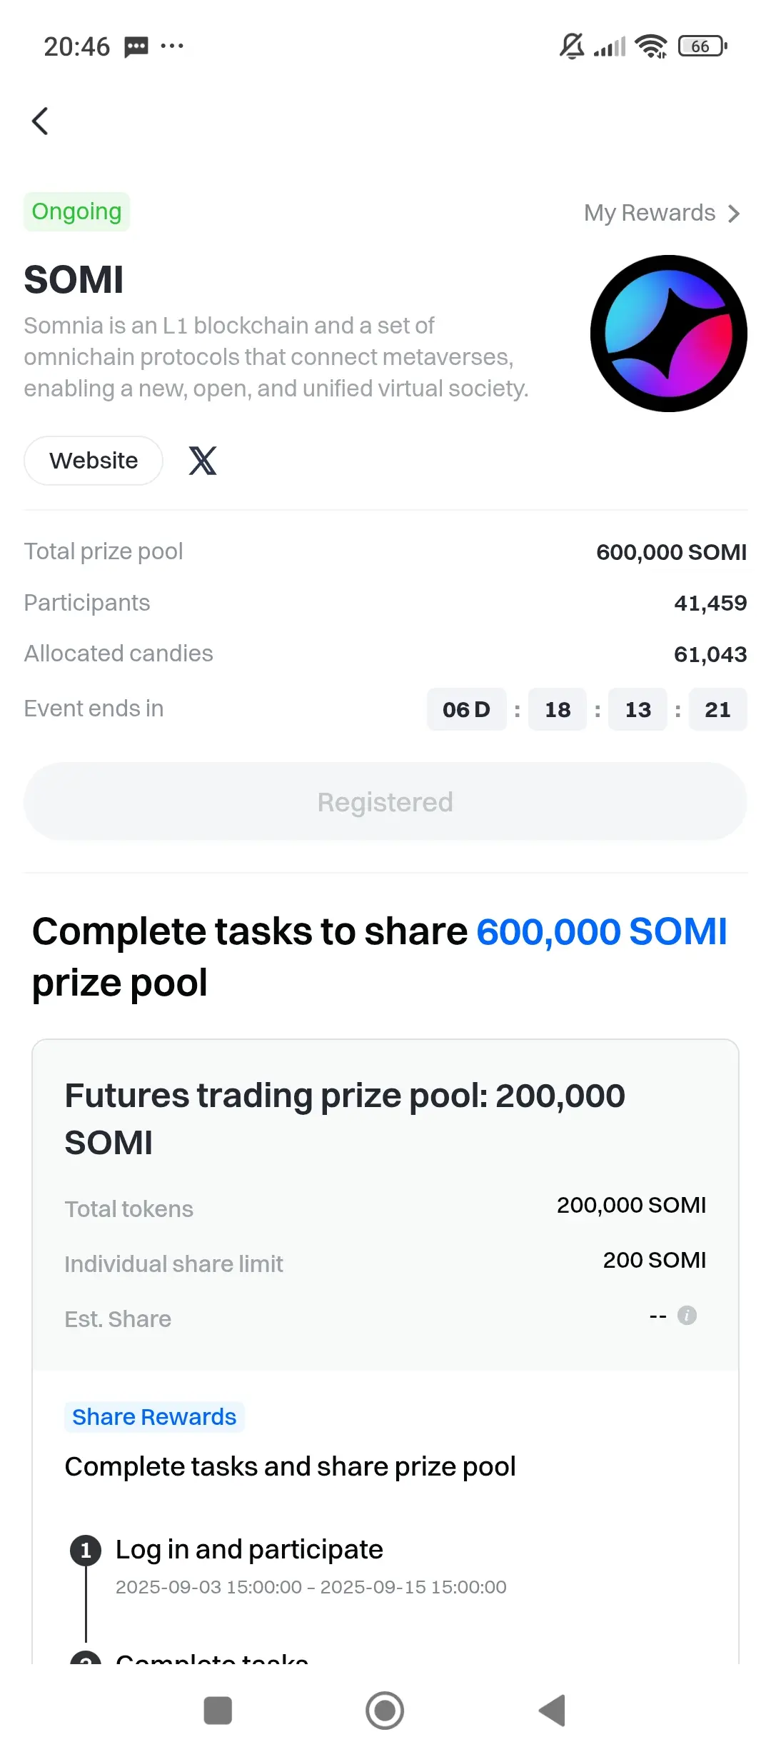Open the X (Twitter) social icon
The height and width of the screenshot is (1757, 771).
pyautogui.click(x=203, y=461)
